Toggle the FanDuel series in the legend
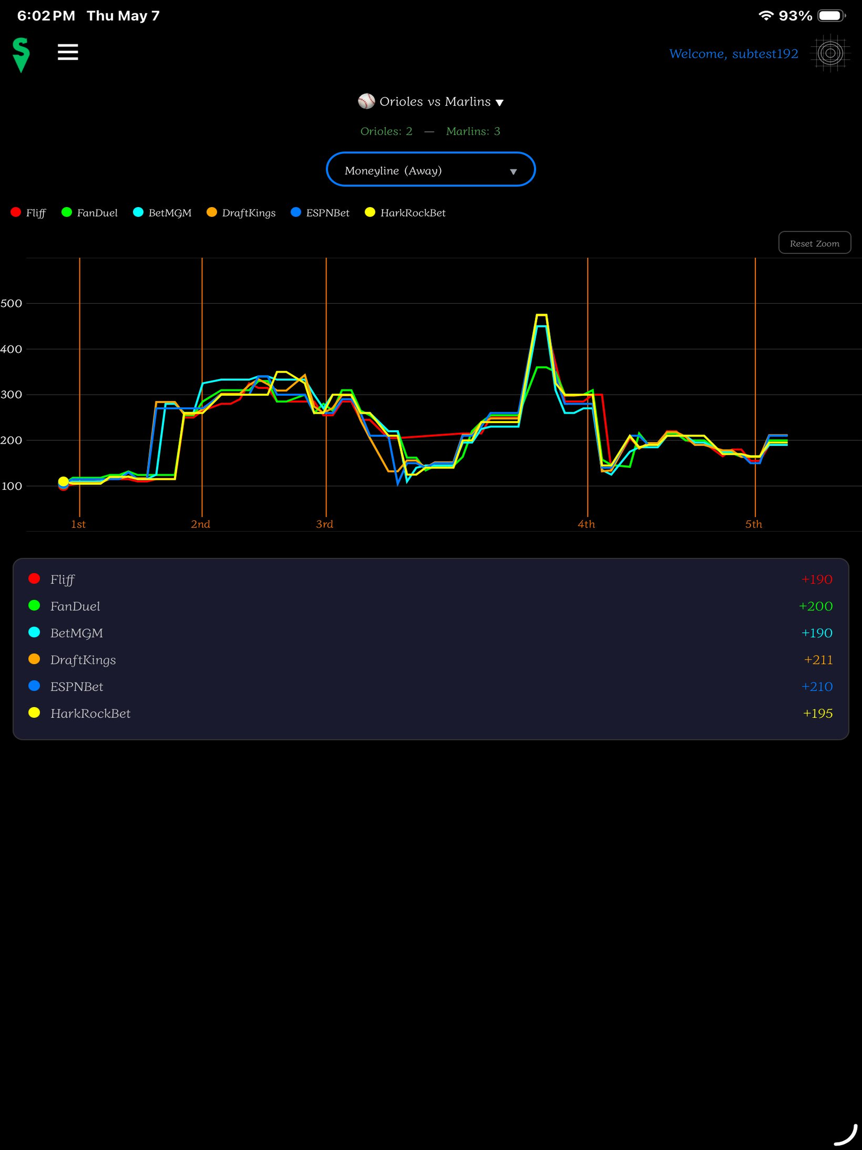 (x=89, y=213)
